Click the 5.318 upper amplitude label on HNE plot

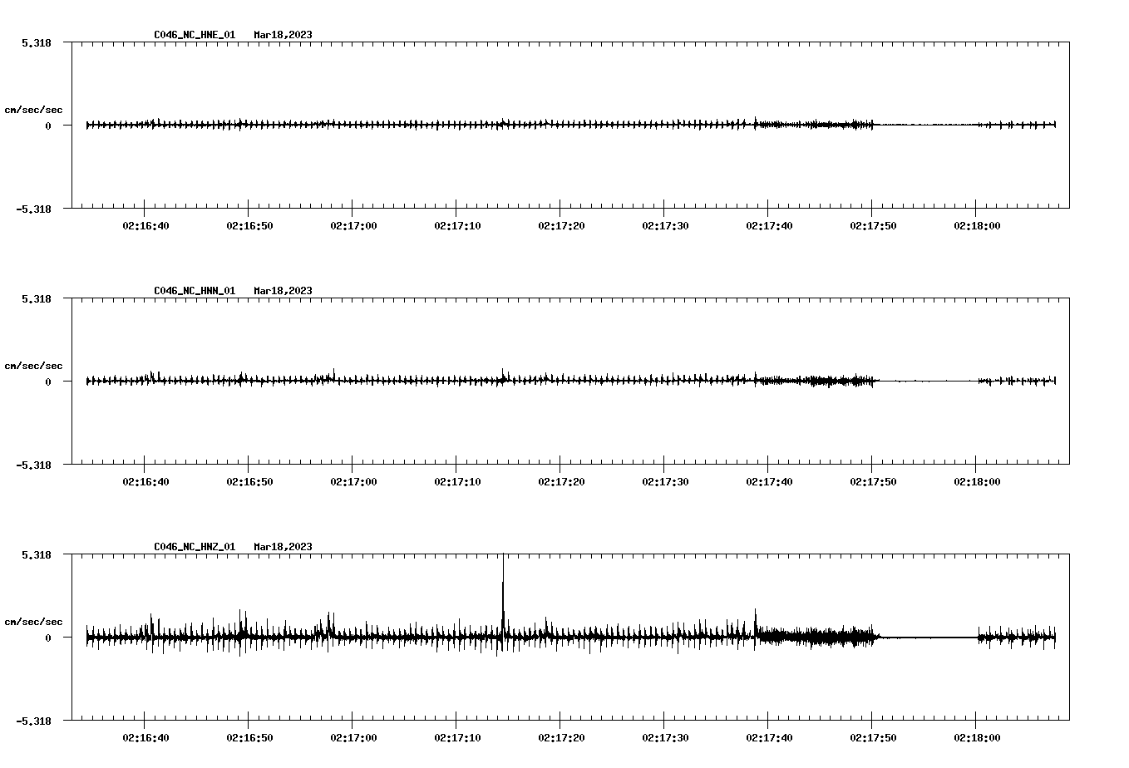(37, 41)
